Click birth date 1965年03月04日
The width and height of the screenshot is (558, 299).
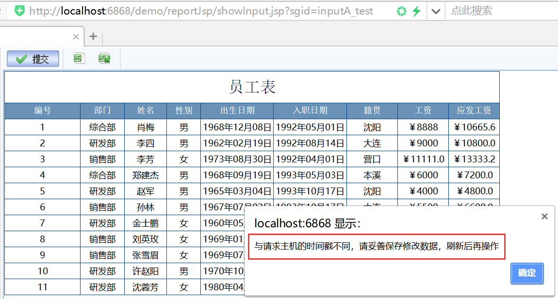point(237,191)
